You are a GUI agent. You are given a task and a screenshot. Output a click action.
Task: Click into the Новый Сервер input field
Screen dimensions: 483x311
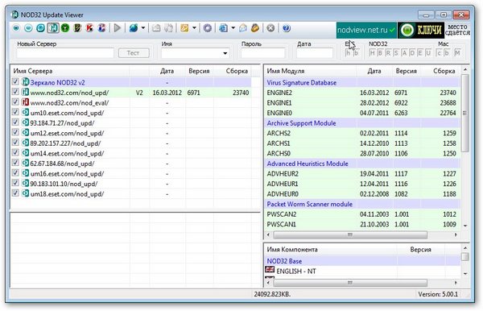[x=65, y=53]
